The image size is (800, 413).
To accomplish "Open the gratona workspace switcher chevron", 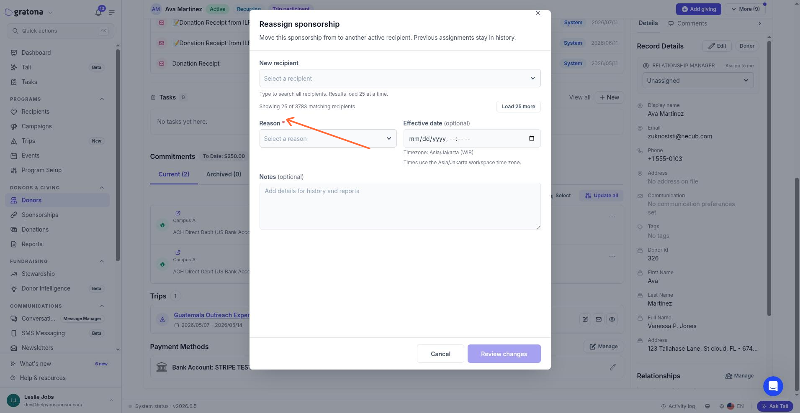I will coord(50,13).
